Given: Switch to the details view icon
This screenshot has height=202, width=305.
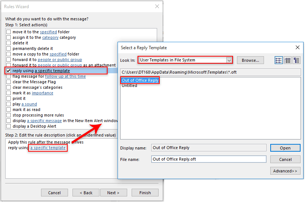Looking at the screenshot, I should click(x=288, y=60).
